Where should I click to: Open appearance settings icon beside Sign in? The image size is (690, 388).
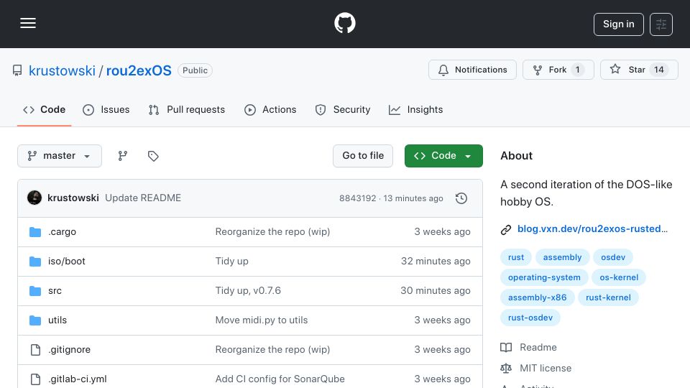(661, 24)
